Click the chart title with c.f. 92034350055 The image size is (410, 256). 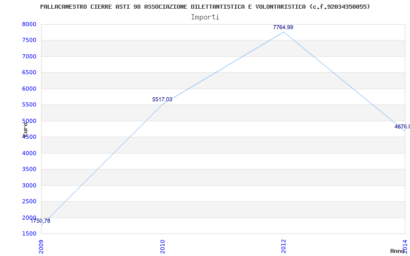(205, 7)
